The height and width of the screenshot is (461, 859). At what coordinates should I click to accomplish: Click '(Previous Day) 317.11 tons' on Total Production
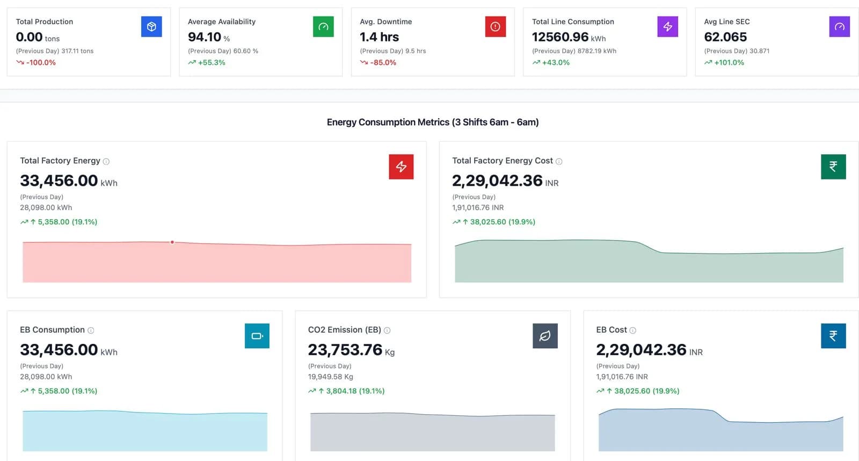(55, 51)
